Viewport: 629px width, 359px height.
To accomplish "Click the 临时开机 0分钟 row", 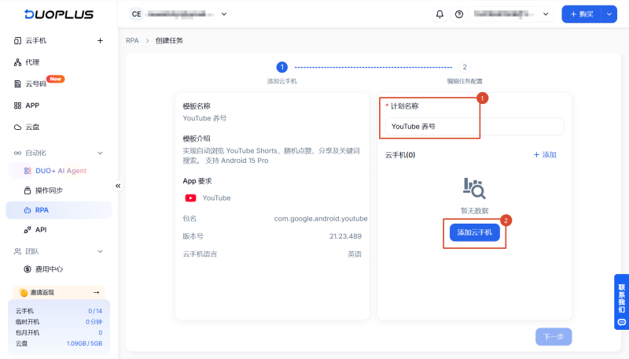I will 58,322.
